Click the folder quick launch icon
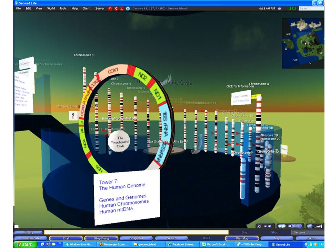 54,244
